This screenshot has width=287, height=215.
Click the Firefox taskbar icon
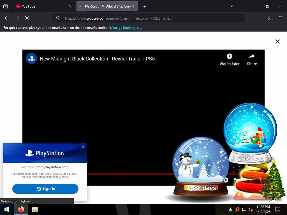(x=21, y=209)
